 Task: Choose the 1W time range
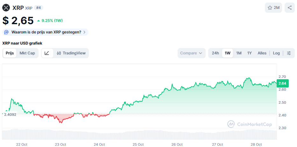coord(228,53)
